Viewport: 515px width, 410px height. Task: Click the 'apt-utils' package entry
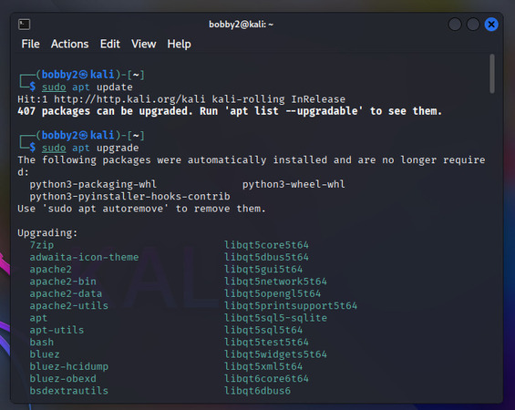click(x=57, y=330)
